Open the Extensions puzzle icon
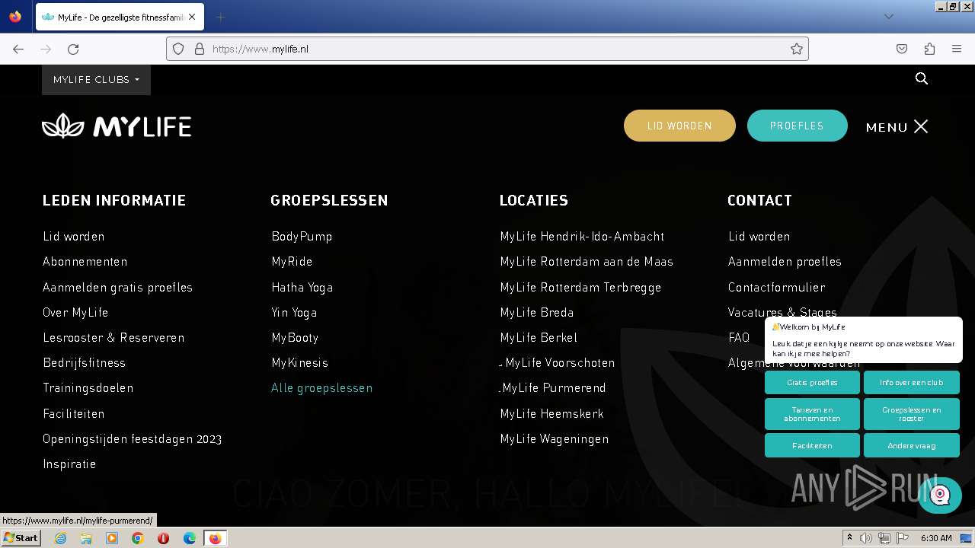Screen dimensions: 975x548 [929, 49]
